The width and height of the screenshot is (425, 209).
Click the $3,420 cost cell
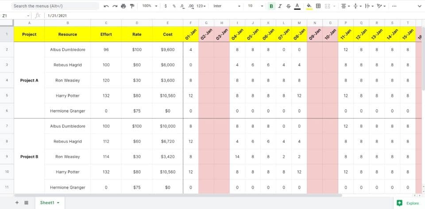tap(167, 157)
